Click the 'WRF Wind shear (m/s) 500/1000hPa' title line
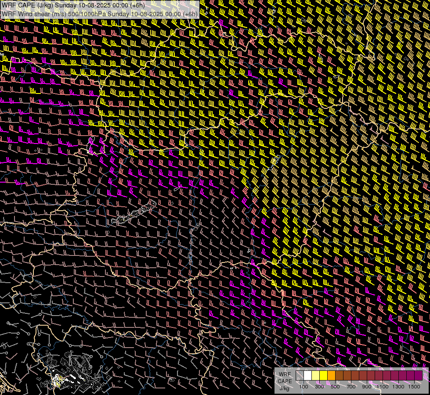This screenshot has width=430, height=395. point(100,14)
